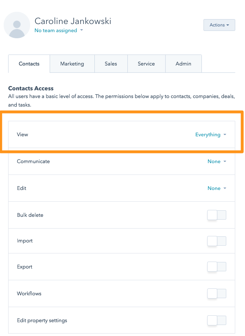Enable the Bulk delete toggle

point(217,215)
